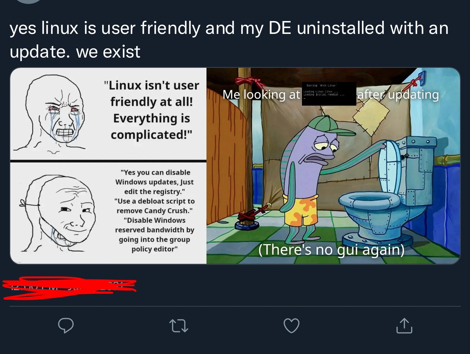Retweet this post using the arrows icon
470x354 pixels.
(x=179, y=326)
